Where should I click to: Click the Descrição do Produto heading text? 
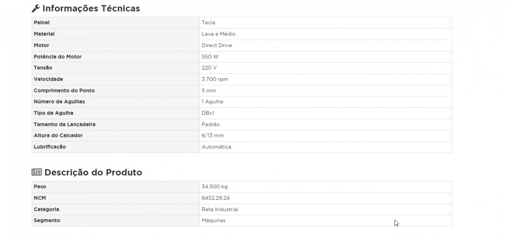[93, 172]
